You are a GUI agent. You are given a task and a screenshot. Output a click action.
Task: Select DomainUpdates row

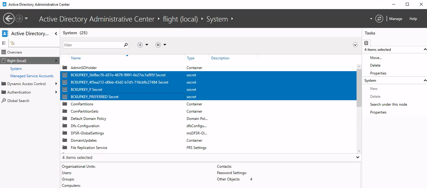tap(208, 140)
